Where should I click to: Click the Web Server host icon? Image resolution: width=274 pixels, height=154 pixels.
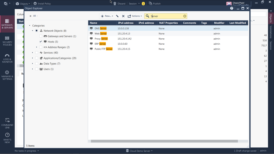pyautogui.click(x=91, y=33)
